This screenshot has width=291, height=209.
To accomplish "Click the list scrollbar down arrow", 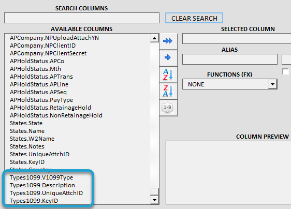I will [154, 200].
